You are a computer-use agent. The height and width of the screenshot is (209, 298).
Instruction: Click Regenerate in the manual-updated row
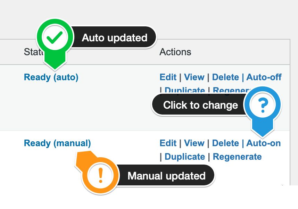tap(237, 157)
